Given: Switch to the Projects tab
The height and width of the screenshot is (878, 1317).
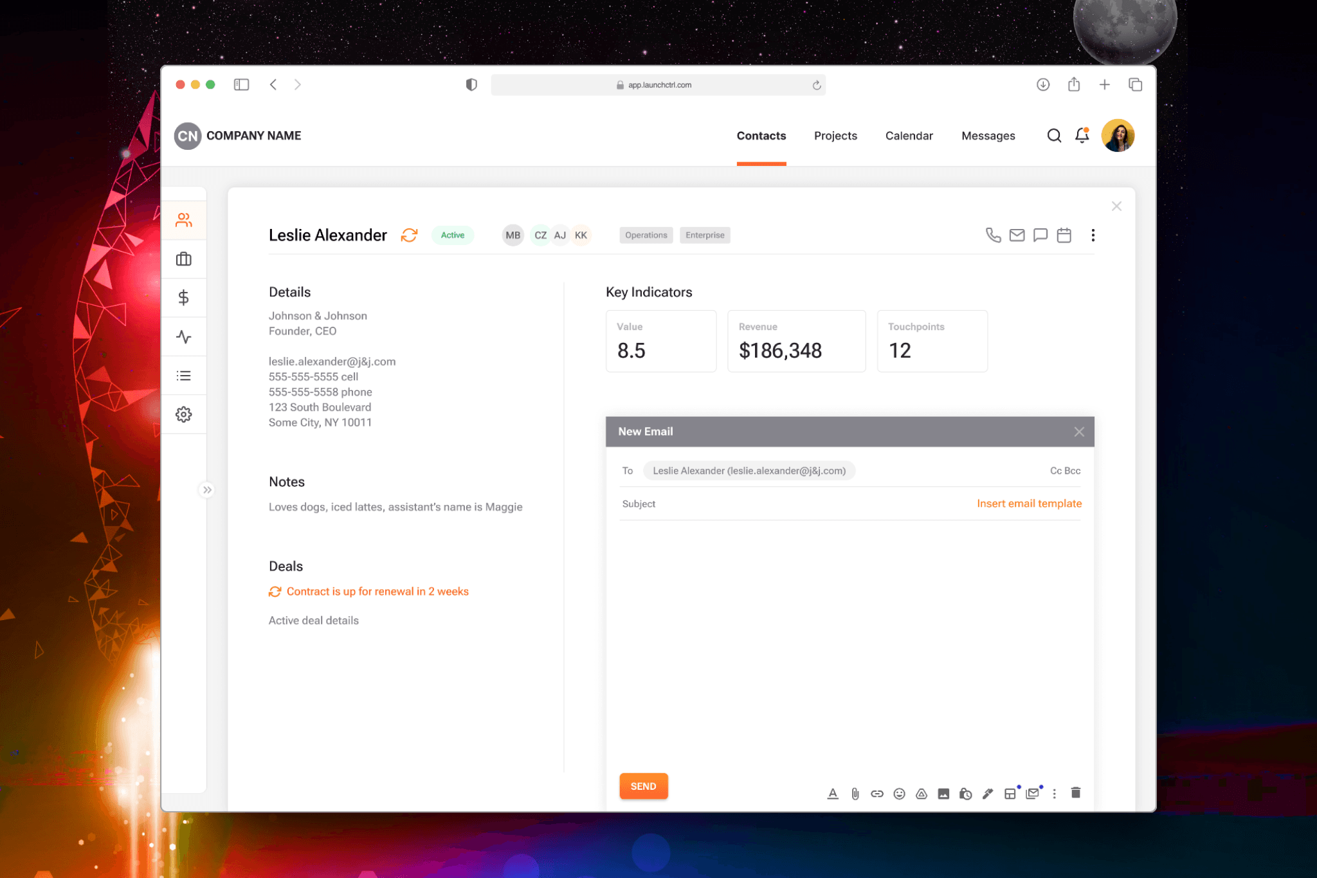Looking at the screenshot, I should 835,136.
